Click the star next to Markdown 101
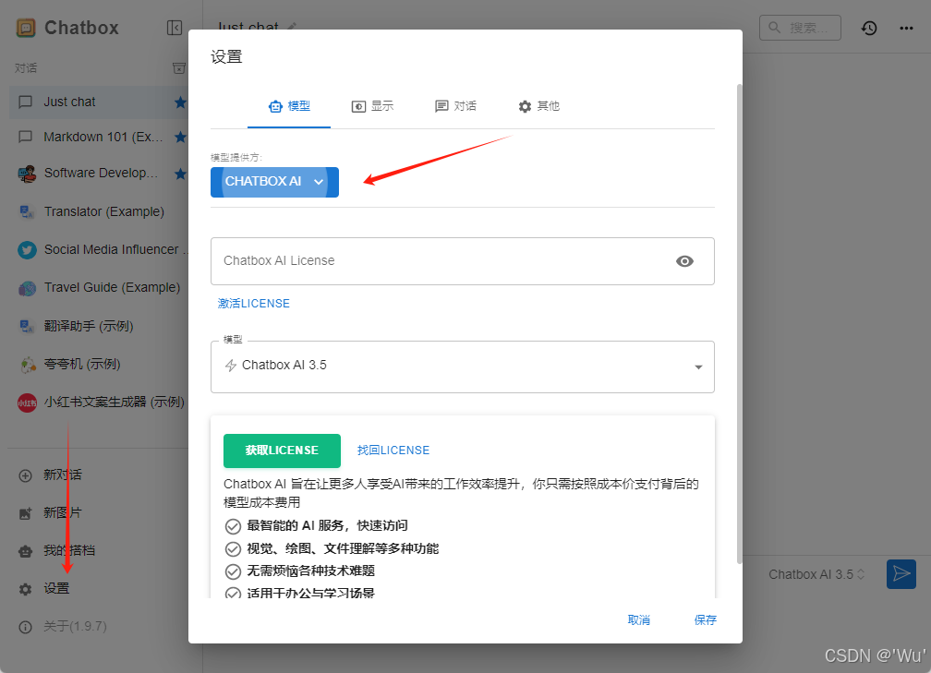This screenshot has width=931, height=673. [180, 137]
